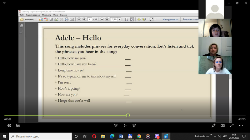The height and width of the screenshot is (140, 250).
Task: Mute the video volume speaker icon
Action: (9, 126)
